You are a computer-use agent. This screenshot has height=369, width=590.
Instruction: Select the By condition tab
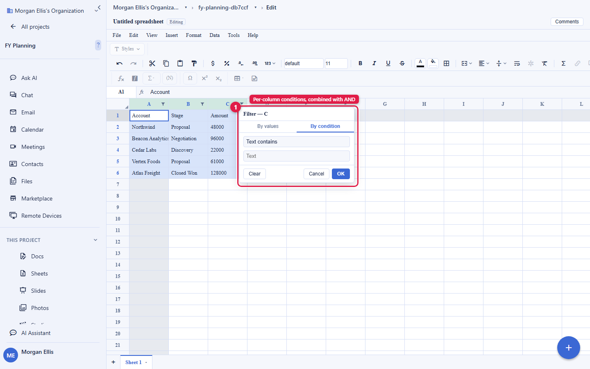coord(325,126)
